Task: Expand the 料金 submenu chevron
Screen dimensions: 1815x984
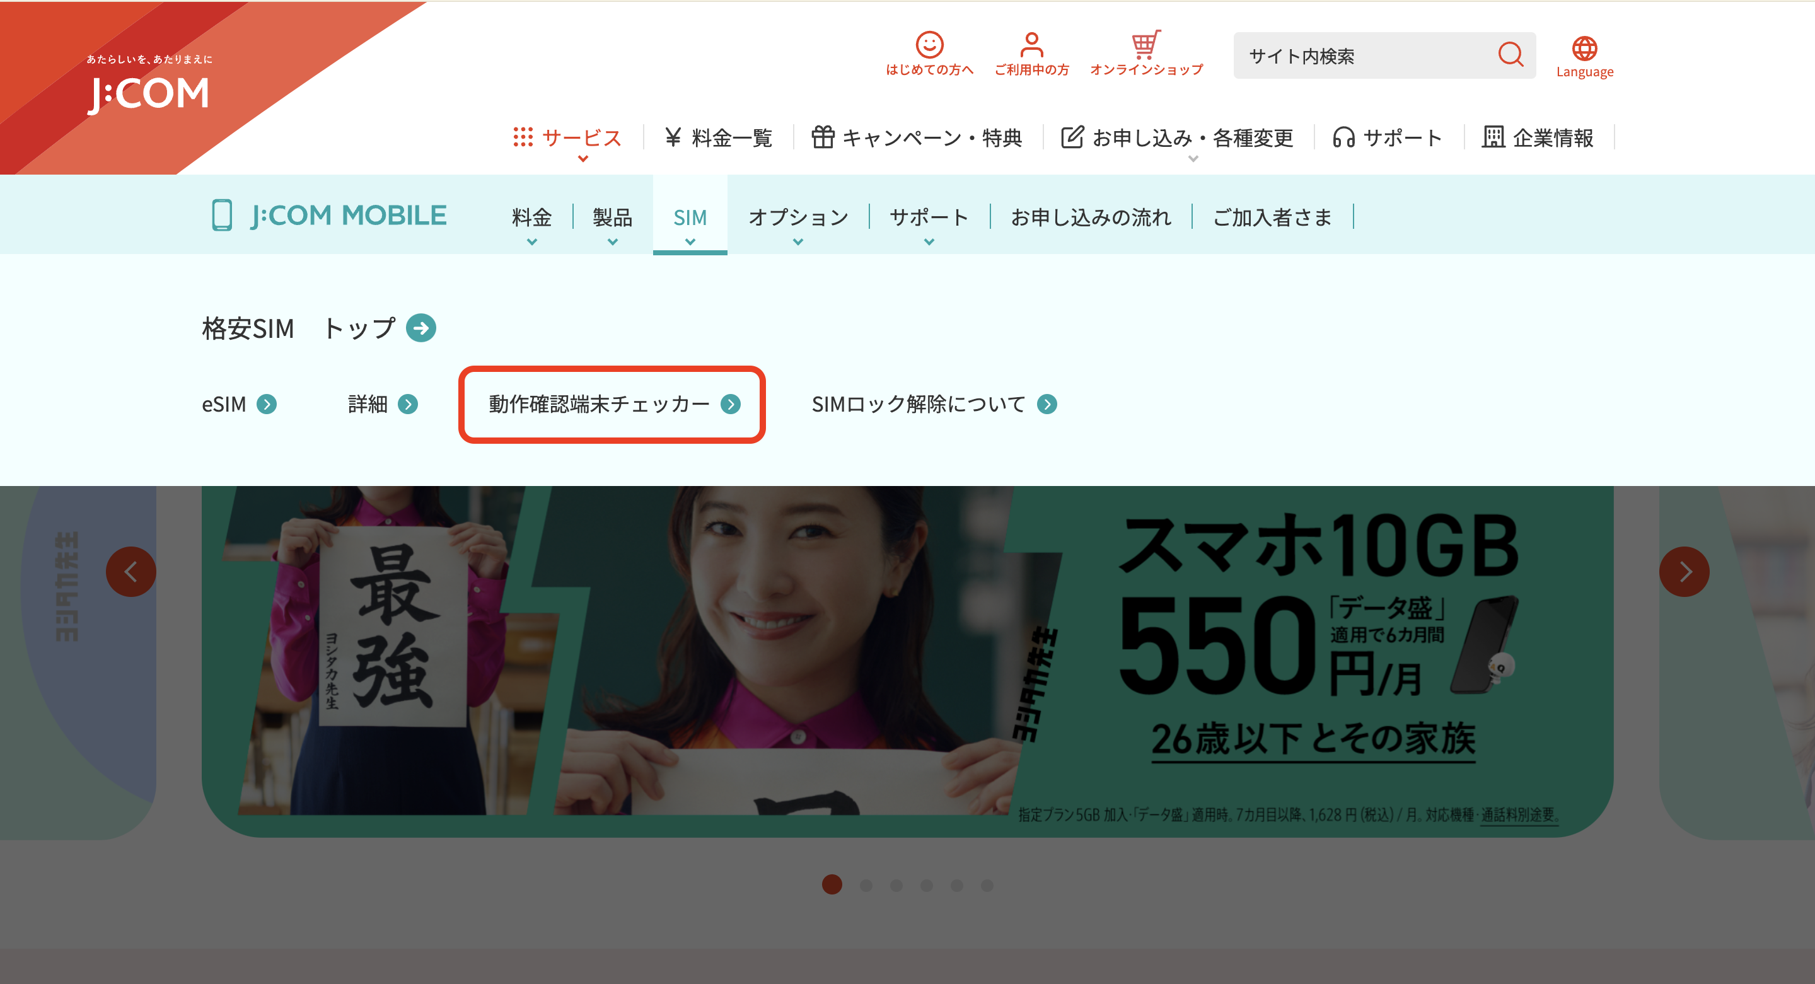Action: click(532, 241)
